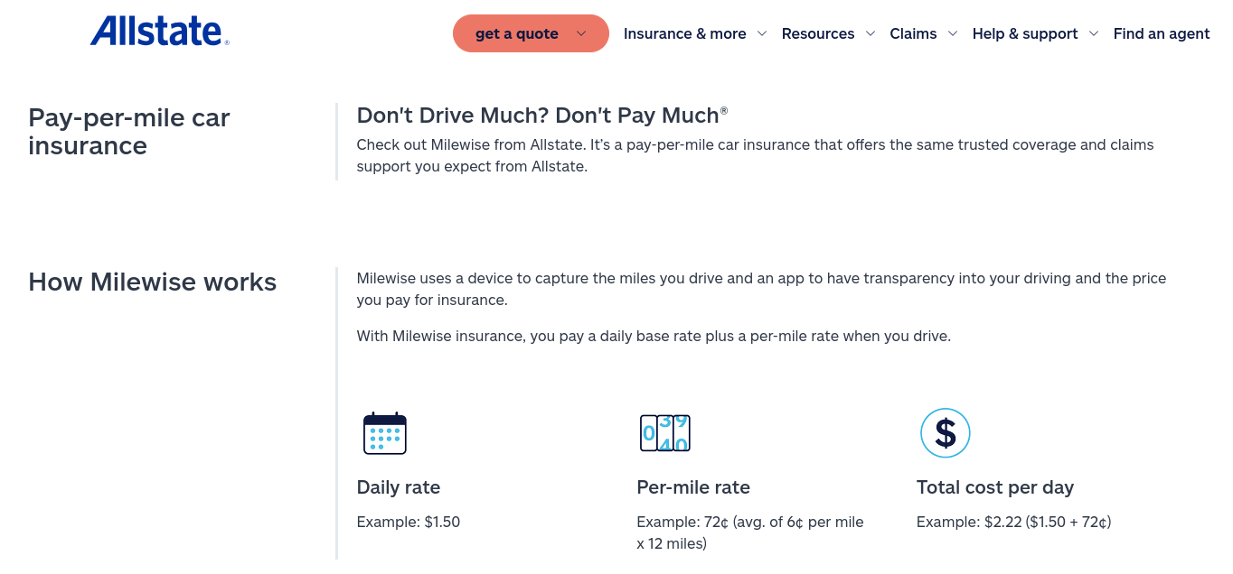
Task: Expand the Claims menu chevron
Action: pos(953,33)
